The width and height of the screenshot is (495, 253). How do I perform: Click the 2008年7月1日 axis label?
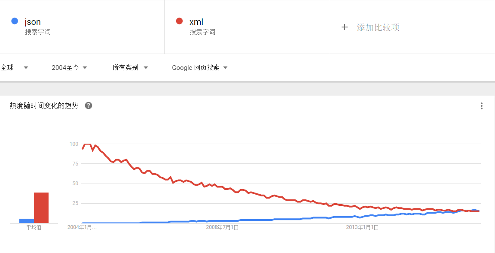222,227
